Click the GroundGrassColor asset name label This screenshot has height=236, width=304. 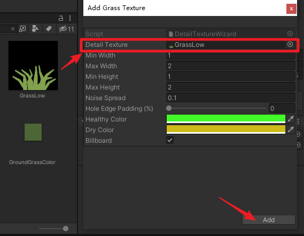point(33,162)
